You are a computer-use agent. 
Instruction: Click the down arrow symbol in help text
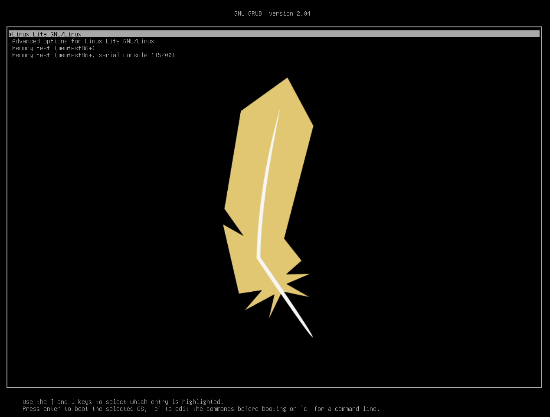point(73,402)
